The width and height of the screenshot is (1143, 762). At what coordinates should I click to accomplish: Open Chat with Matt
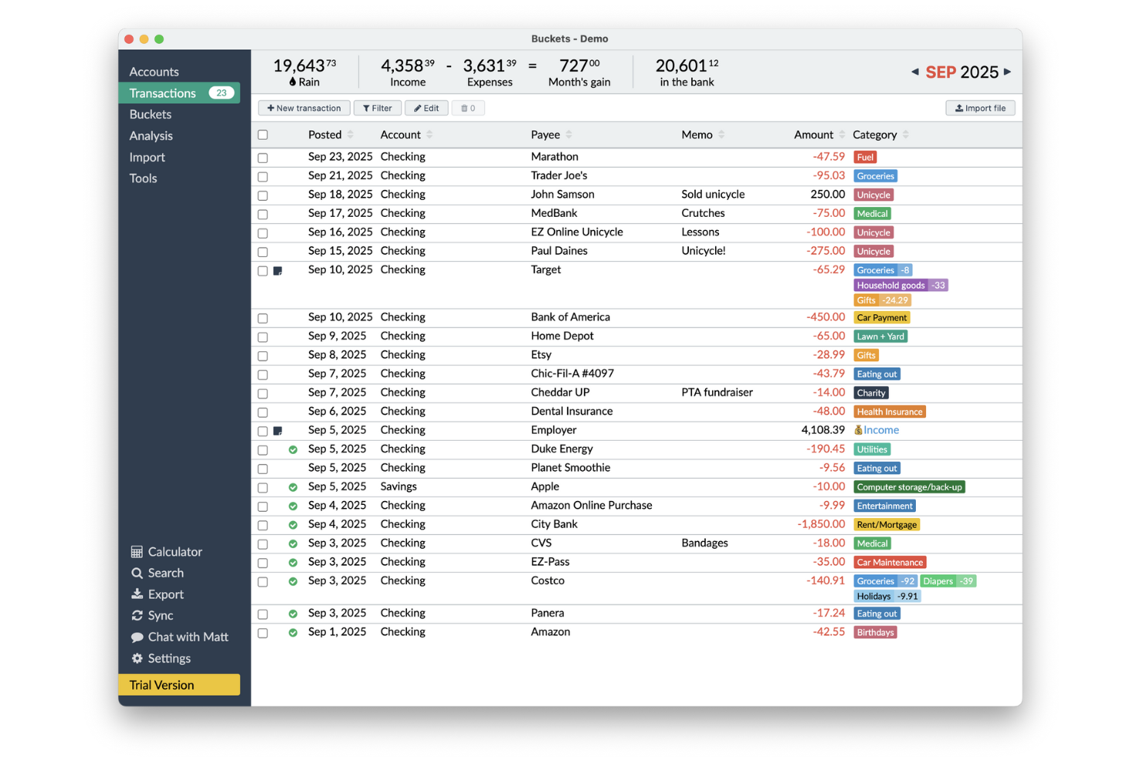pyautogui.click(x=180, y=636)
